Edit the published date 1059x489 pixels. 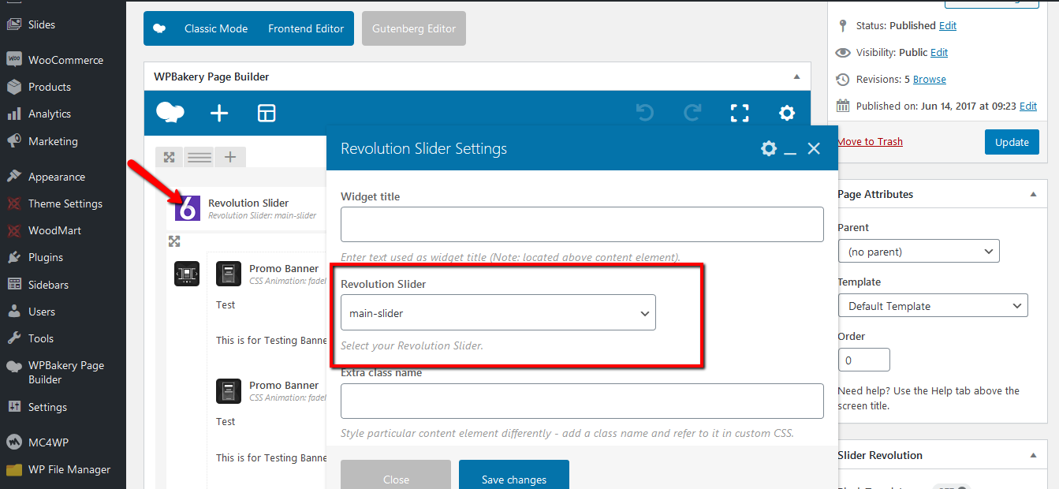[1028, 106]
